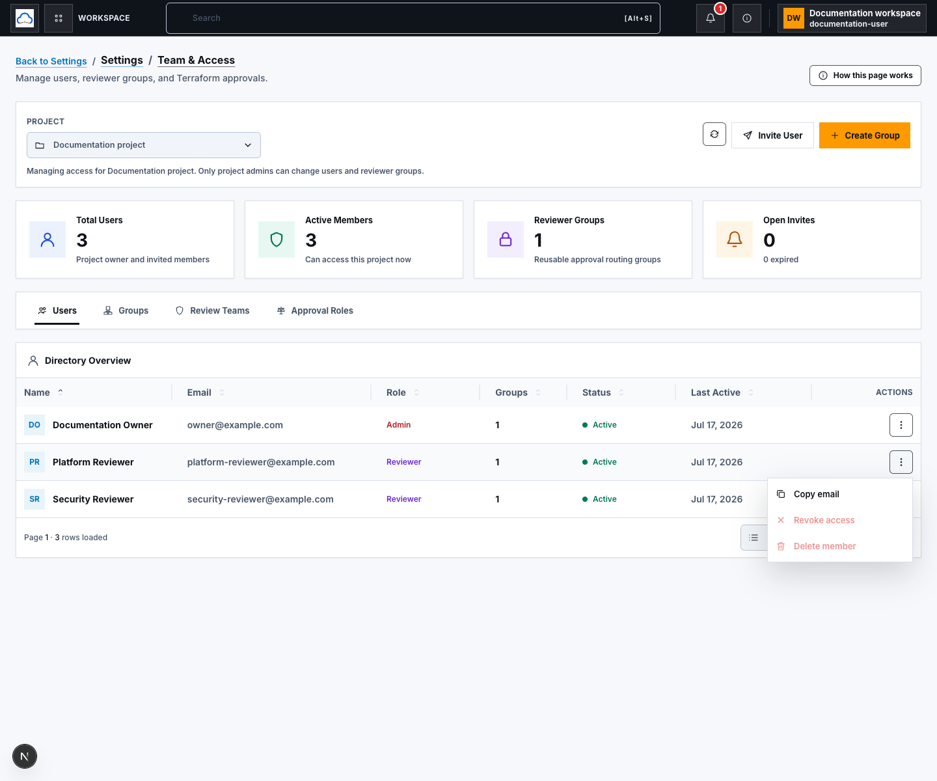This screenshot has width=937, height=781.
Task: Switch to the Review Teams tab
Action: pos(213,311)
